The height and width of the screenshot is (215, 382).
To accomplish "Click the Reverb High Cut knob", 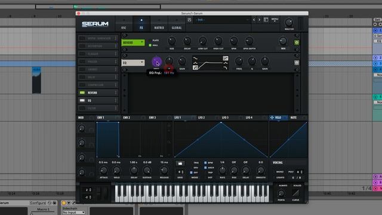I will point(218,41).
